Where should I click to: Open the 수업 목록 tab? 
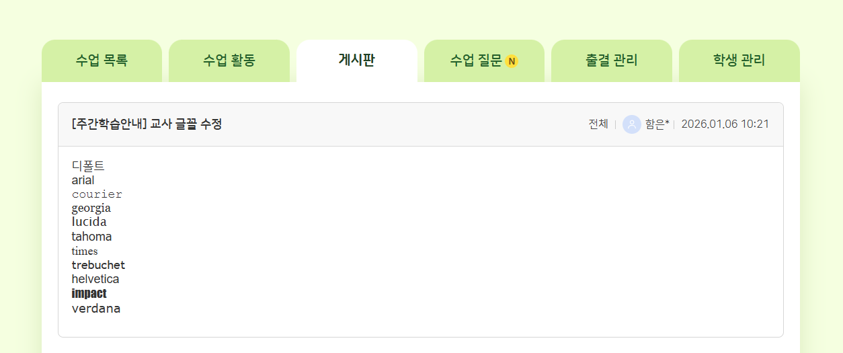(x=102, y=61)
